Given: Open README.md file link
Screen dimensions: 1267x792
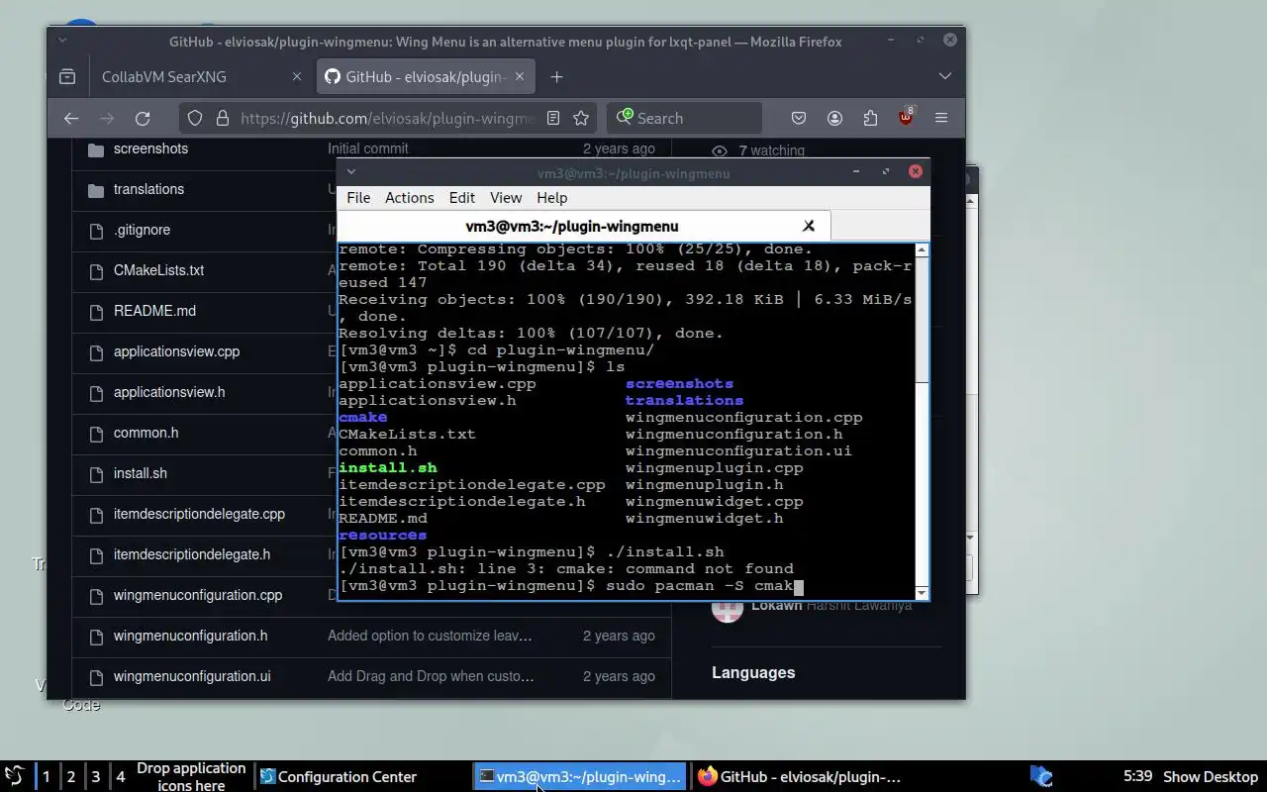Looking at the screenshot, I should click(154, 311).
